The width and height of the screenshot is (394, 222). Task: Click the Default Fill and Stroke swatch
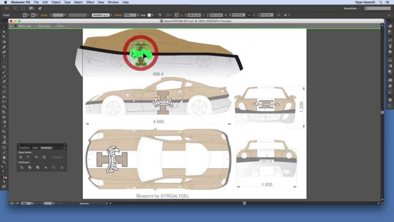(x=2, y=167)
